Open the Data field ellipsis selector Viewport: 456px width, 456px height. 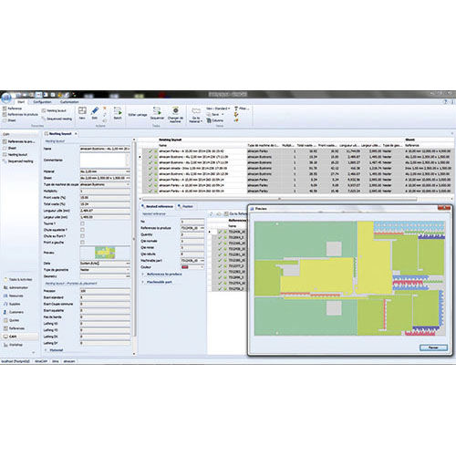click(128, 264)
